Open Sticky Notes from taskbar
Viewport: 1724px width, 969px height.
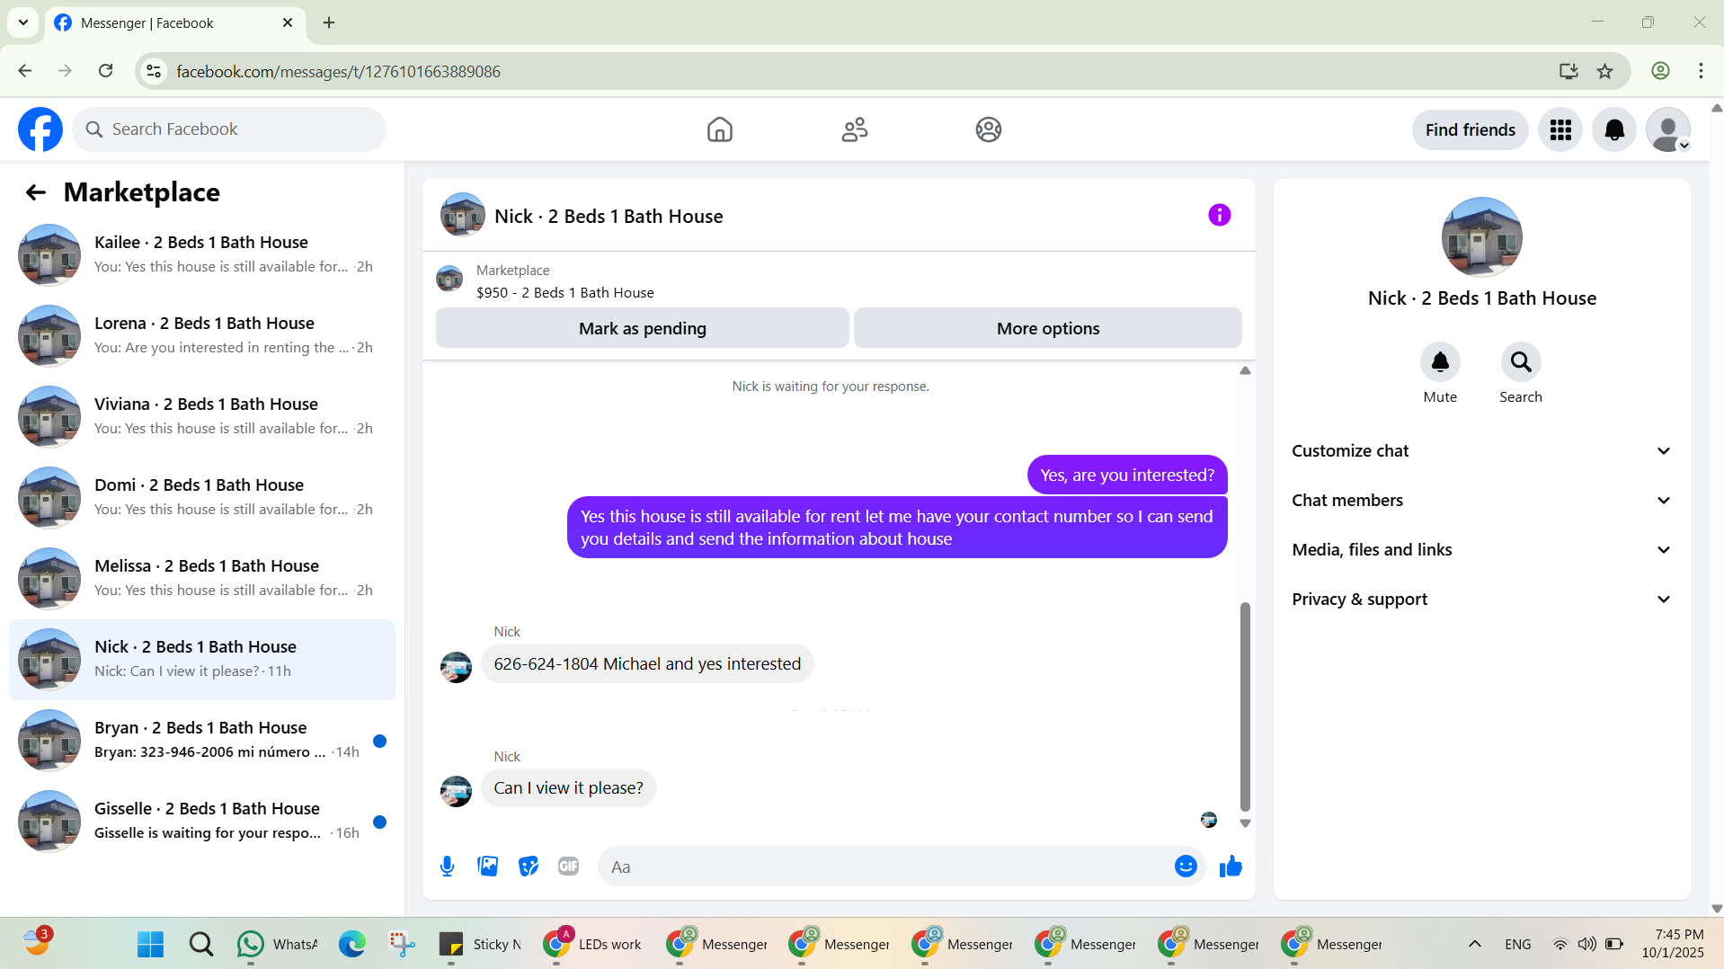(x=480, y=944)
